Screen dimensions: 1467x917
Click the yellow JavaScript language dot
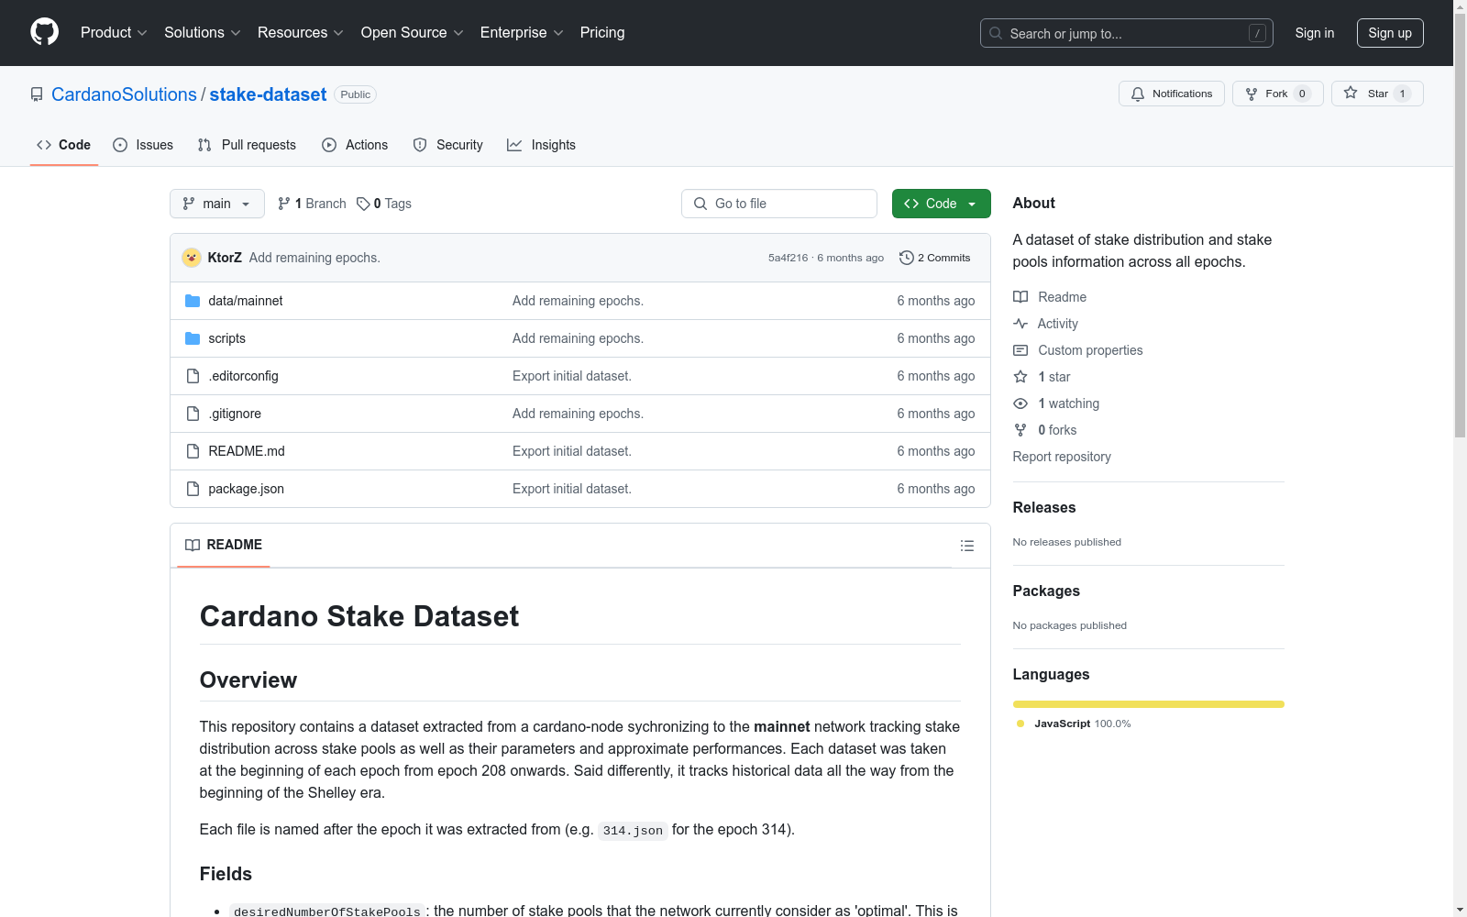(1020, 724)
